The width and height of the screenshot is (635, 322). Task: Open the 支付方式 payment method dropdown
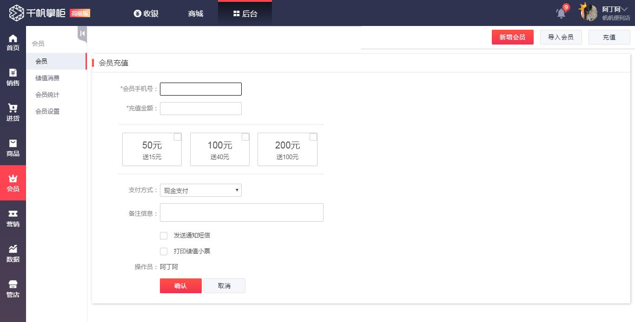point(200,190)
